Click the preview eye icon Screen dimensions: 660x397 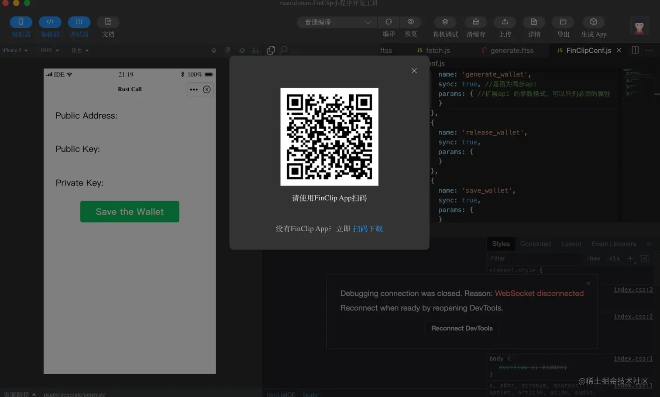point(411,22)
